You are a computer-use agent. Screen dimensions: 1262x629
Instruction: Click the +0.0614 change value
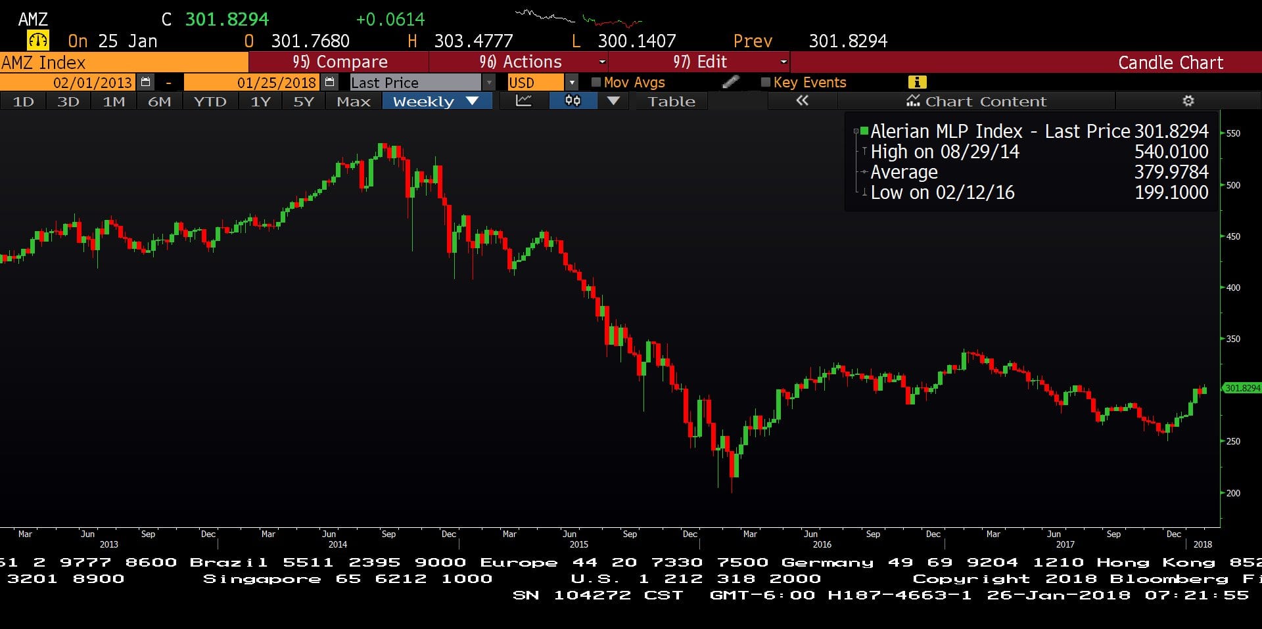pyautogui.click(x=390, y=19)
